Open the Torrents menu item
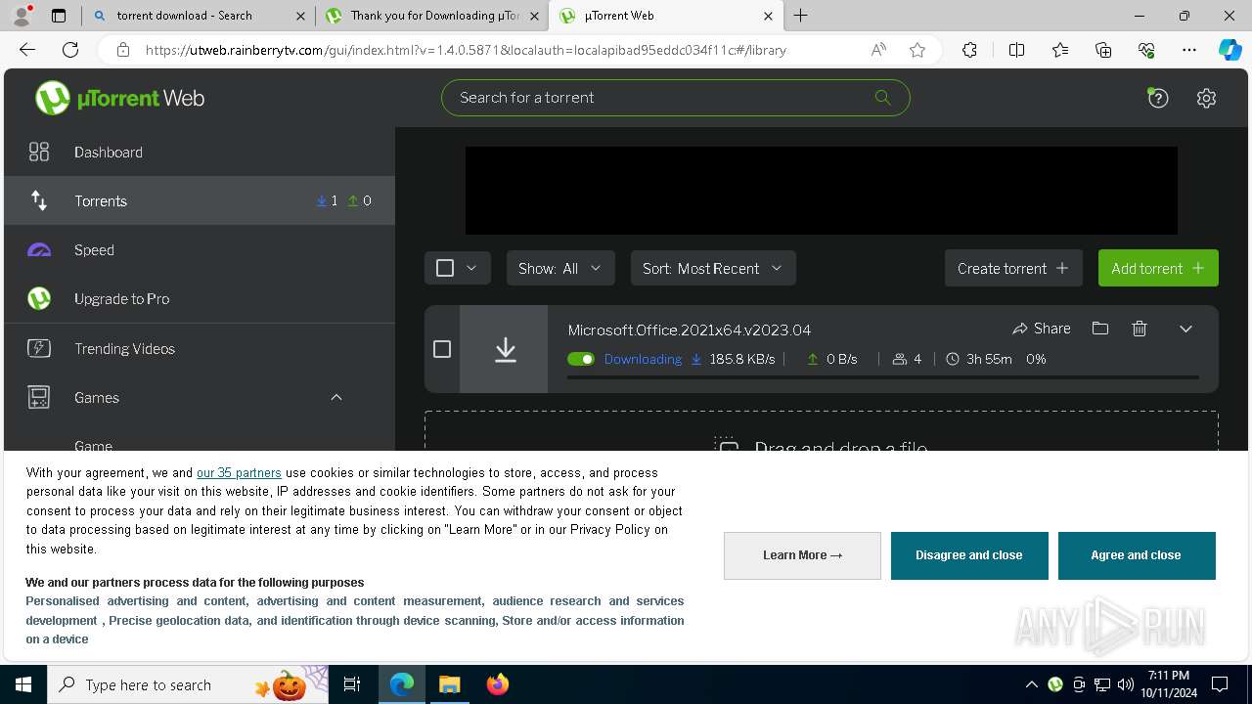 coord(200,200)
